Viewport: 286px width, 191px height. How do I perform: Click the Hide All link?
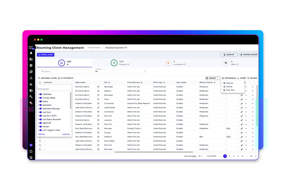click(x=42, y=135)
